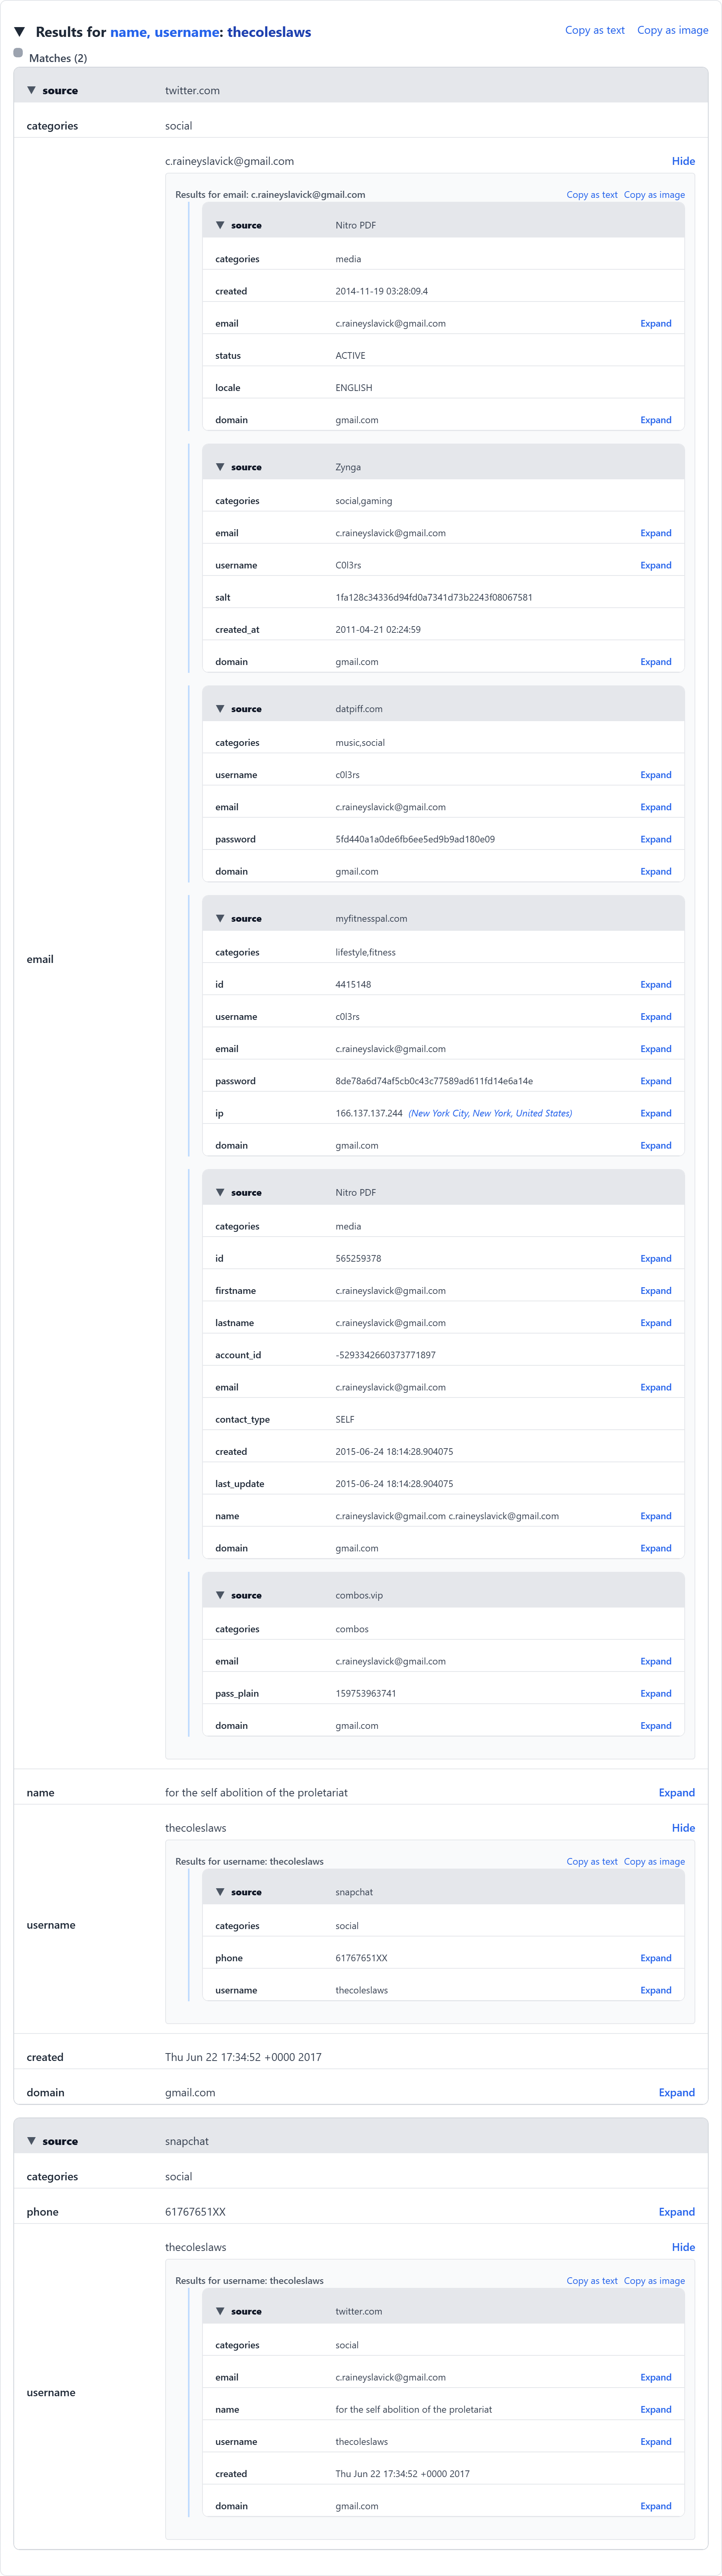The height and width of the screenshot is (2576, 722).
Task: Click the gray Matches (2) indicator dot
Action: pos(18,53)
